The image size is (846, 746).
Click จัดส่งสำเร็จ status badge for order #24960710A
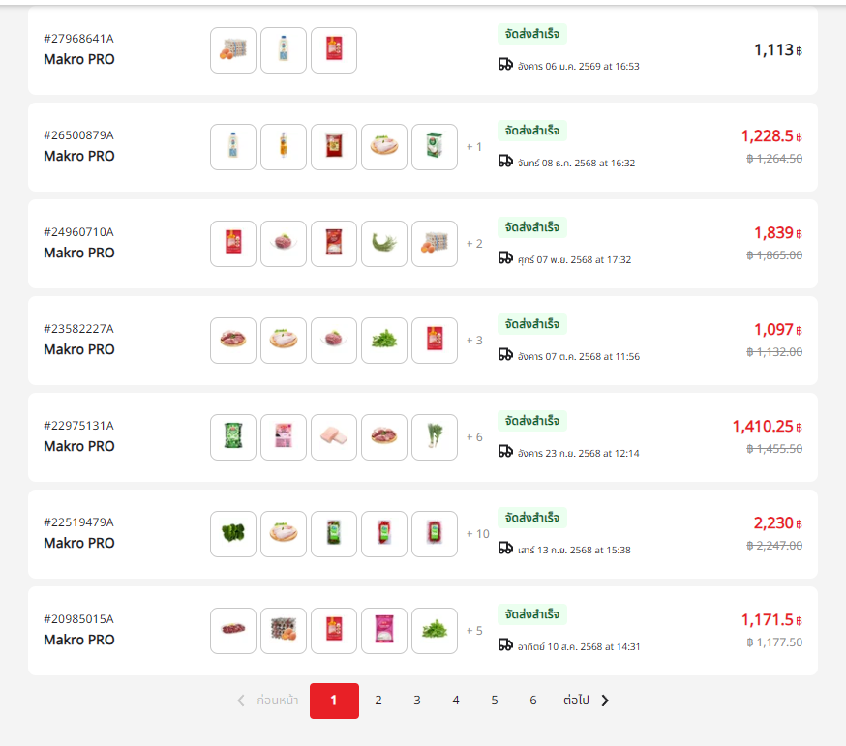[x=531, y=227]
